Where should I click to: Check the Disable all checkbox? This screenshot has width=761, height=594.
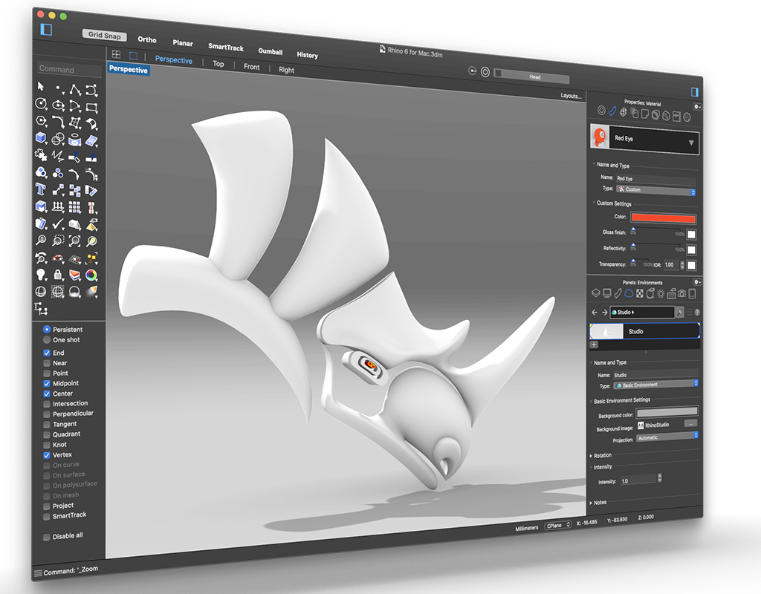point(47,538)
